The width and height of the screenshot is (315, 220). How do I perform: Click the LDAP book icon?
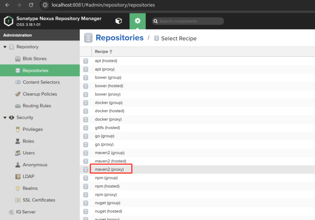(x=18, y=176)
